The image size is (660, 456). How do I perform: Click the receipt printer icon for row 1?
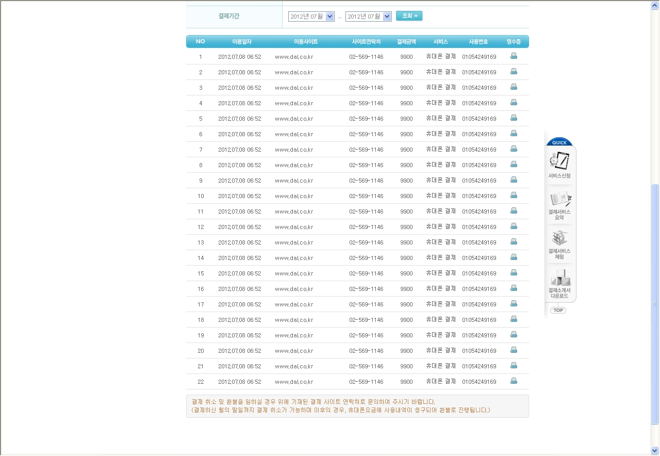click(x=514, y=56)
